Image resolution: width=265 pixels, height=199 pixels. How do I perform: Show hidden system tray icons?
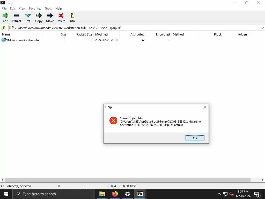tap(219, 194)
